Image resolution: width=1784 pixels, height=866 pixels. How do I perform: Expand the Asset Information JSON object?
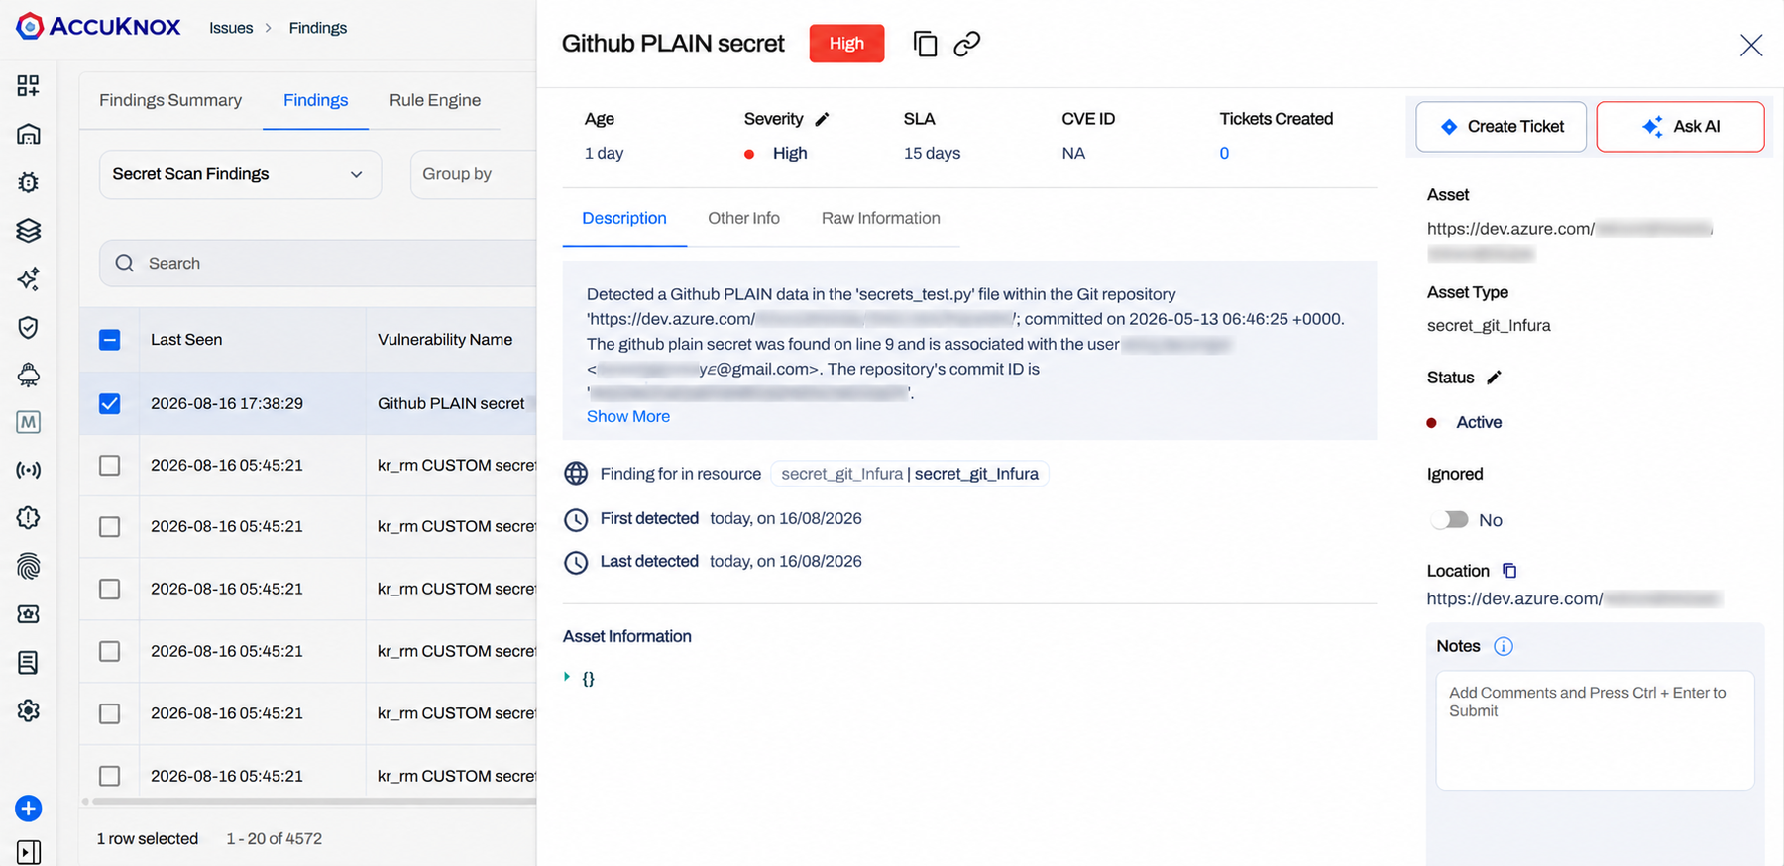[567, 677]
